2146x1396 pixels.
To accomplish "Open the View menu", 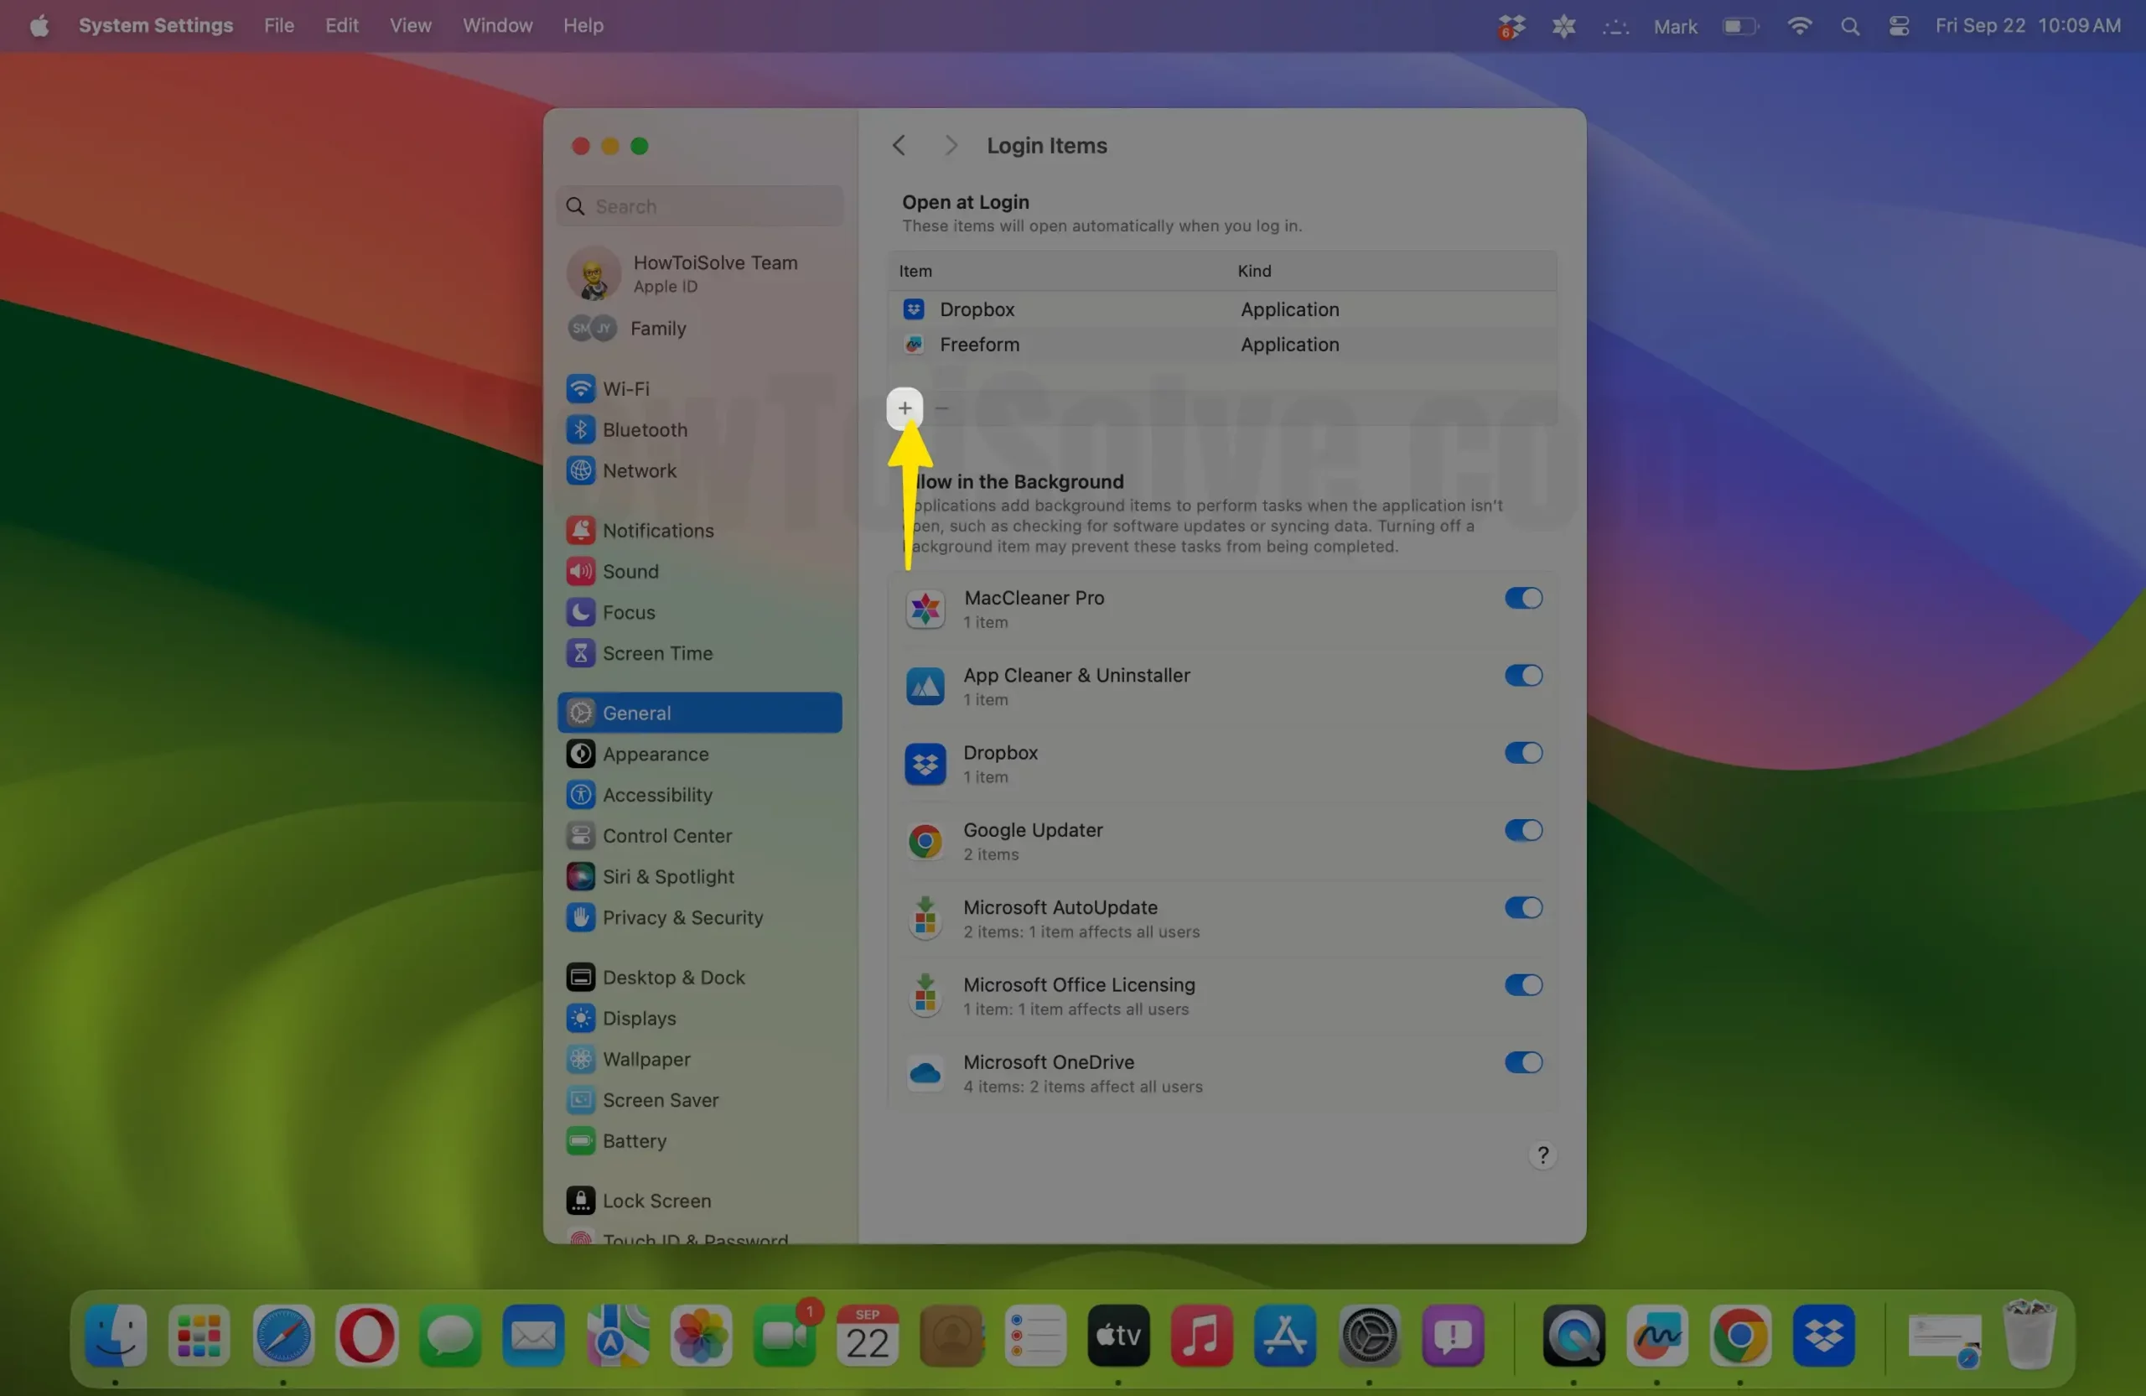I will coord(410,26).
